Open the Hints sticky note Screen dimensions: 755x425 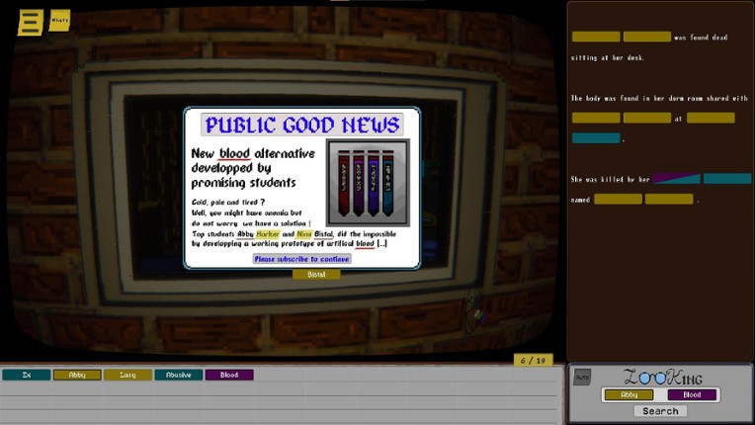(x=59, y=20)
